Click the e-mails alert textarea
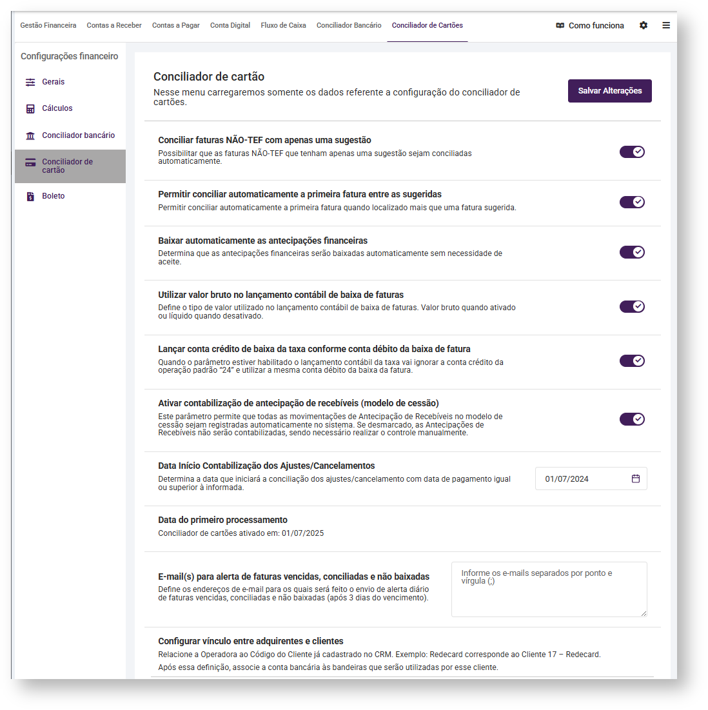The image size is (708, 710). click(x=549, y=589)
